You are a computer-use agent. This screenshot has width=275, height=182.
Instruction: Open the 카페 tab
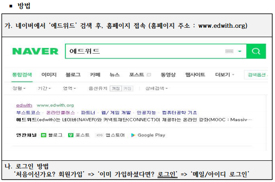tap(95, 75)
